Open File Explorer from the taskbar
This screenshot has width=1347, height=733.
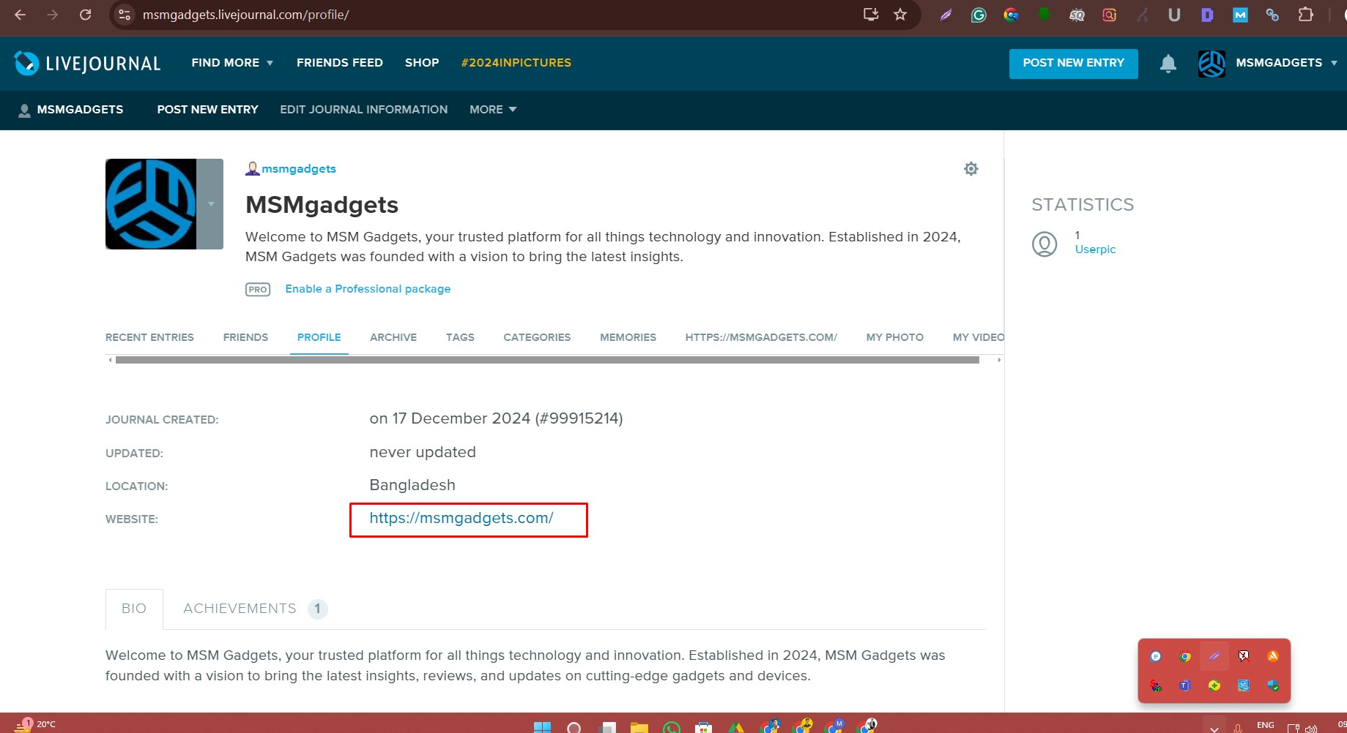click(x=639, y=727)
